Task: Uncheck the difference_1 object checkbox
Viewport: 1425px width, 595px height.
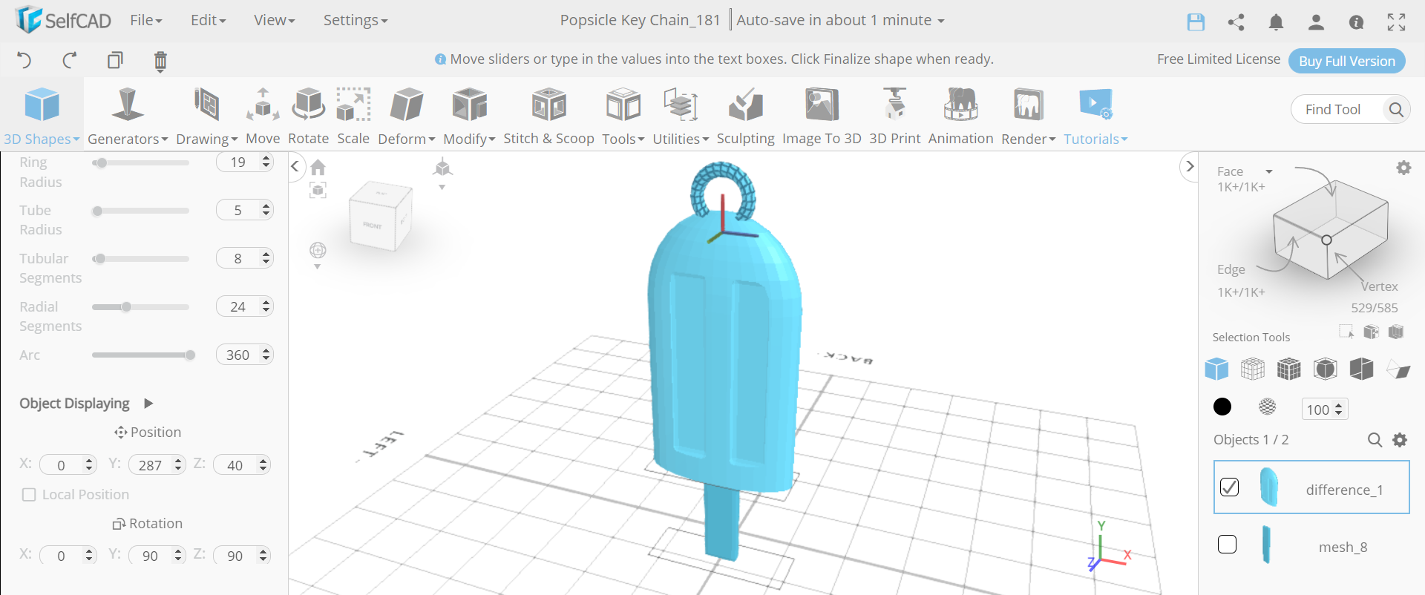Action: pos(1229,487)
